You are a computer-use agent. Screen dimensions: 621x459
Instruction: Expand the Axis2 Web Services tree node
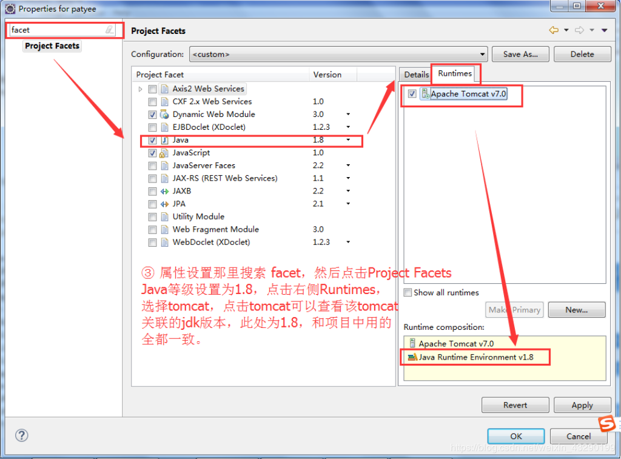(x=140, y=89)
